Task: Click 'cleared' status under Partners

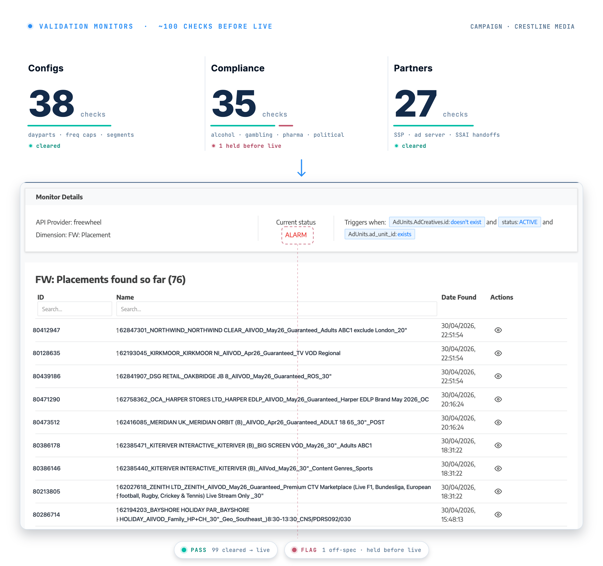Action: tap(414, 146)
